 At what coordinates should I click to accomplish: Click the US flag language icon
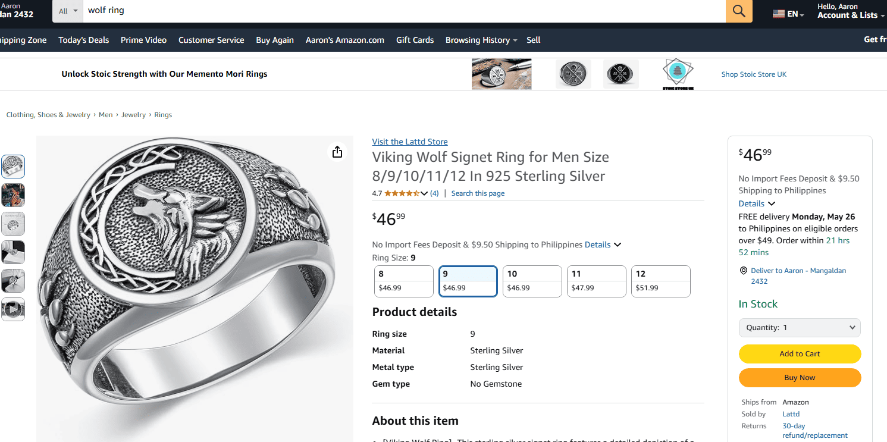778,14
